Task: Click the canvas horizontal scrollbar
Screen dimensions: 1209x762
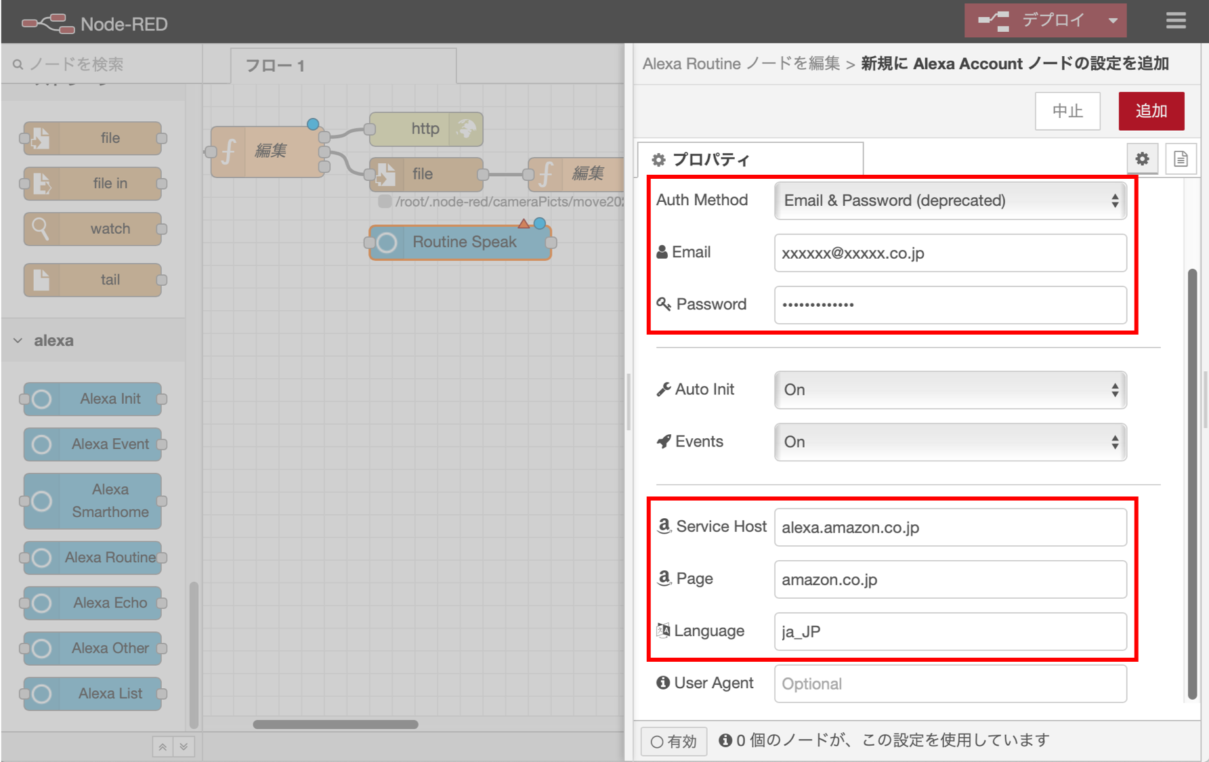Action: (x=335, y=724)
